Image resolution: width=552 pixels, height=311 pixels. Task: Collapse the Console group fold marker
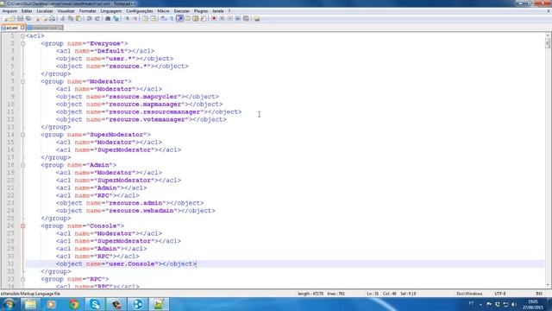point(23,226)
